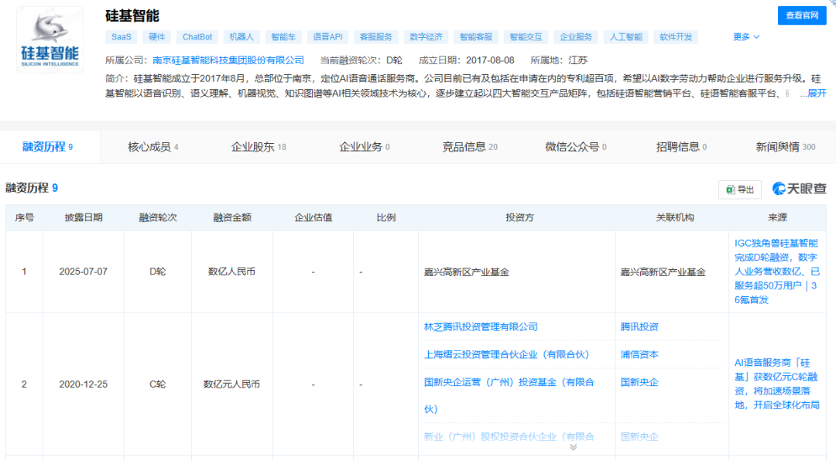Click the 硅基智能 company logo
Image resolution: width=836 pixels, height=461 pixels.
tap(50, 39)
